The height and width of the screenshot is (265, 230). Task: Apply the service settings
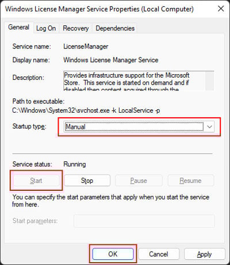pos(204,254)
